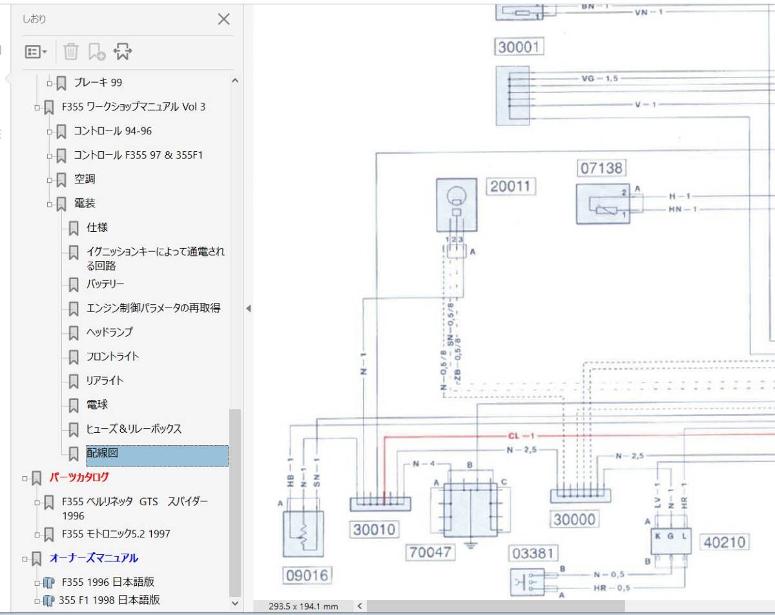This screenshot has width=775, height=615.
Task: Click the bookmark icon beside 空調
Action: click(x=61, y=180)
